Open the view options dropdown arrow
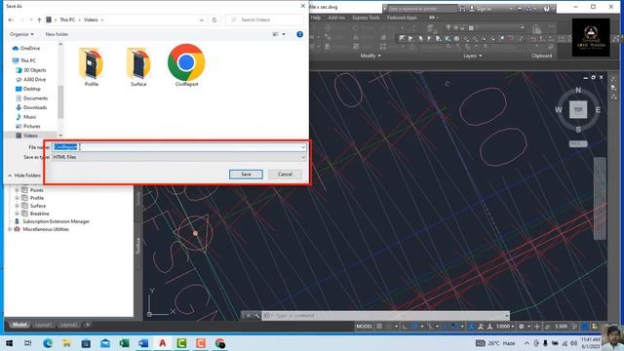 [284, 35]
